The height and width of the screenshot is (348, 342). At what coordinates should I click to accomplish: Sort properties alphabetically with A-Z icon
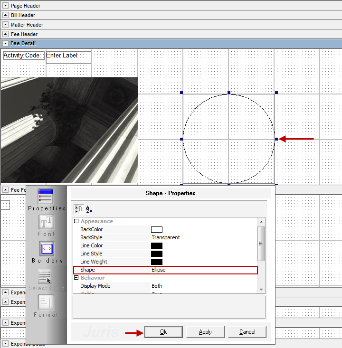pyautogui.click(x=89, y=209)
